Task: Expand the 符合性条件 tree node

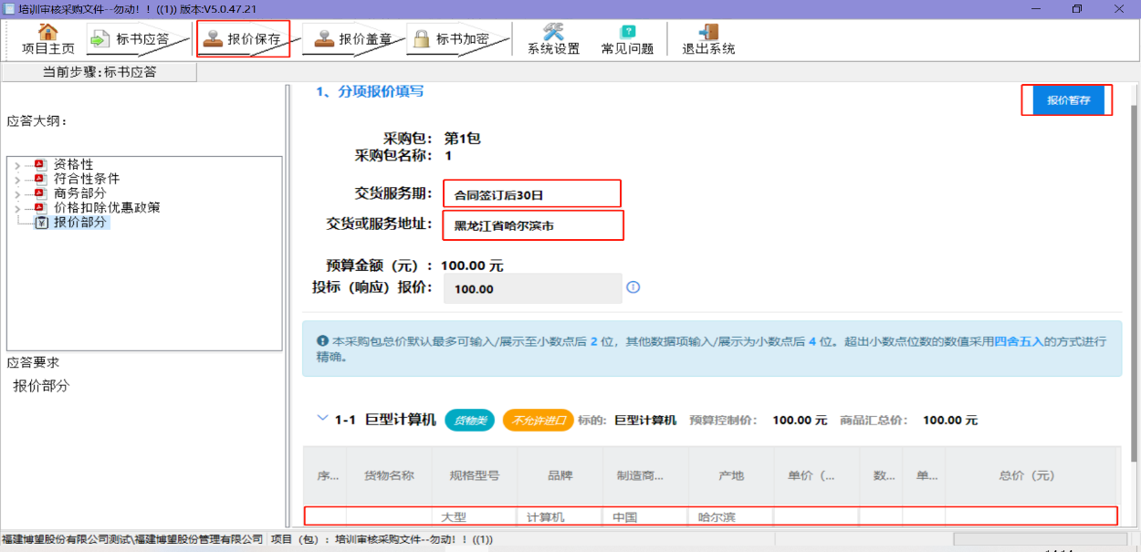Action: [x=17, y=180]
